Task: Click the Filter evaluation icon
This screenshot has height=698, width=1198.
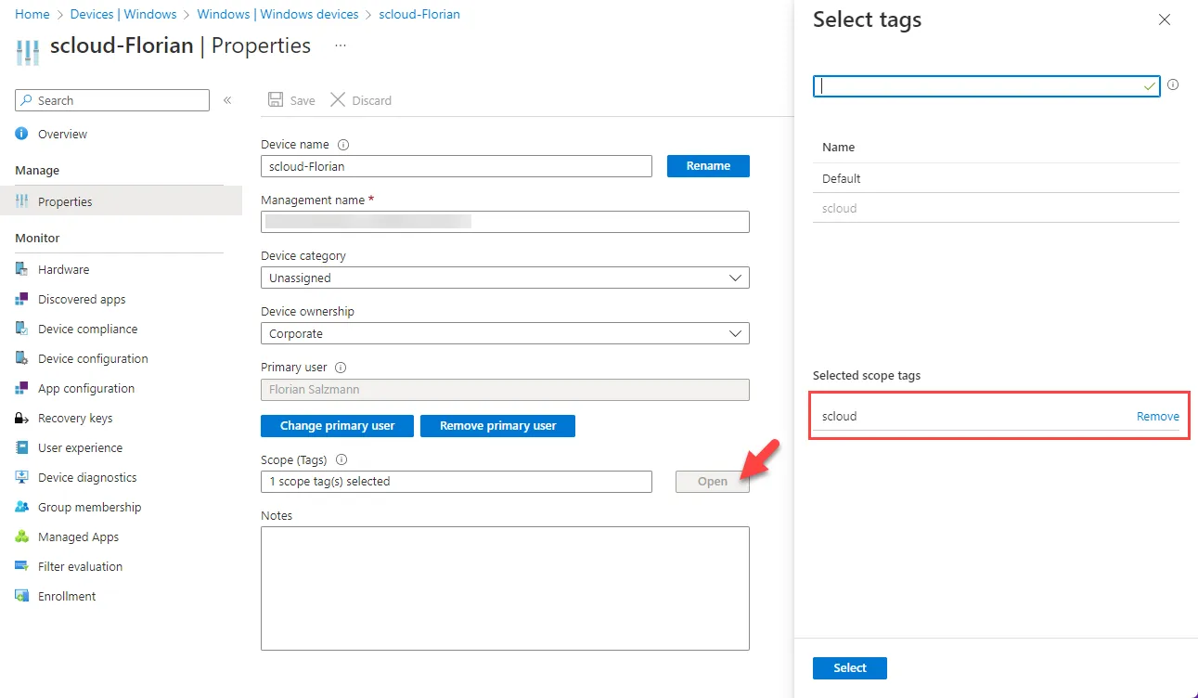Action: click(x=22, y=566)
